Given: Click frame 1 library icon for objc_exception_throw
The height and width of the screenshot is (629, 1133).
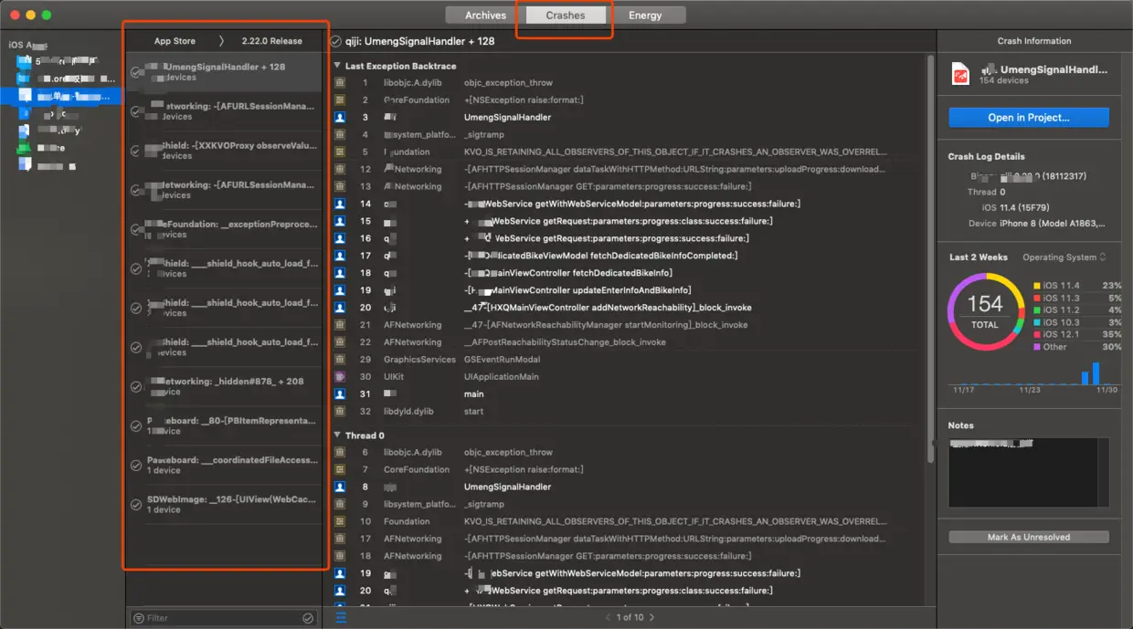Looking at the screenshot, I should (x=340, y=83).
